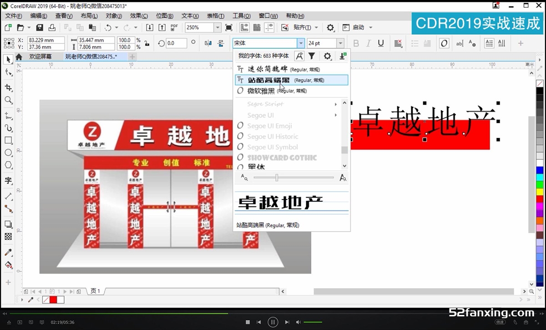Screen dimensions: 546x330
Task: Click the Import arrow-down icon
Action: coord(149,27)
